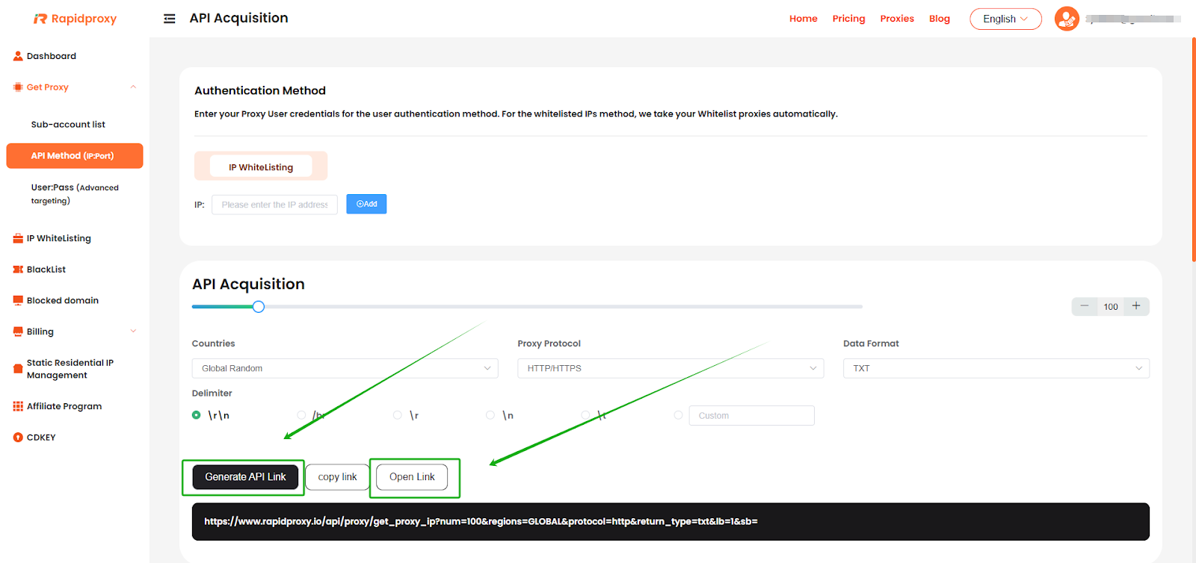Click the generated API URL text
The height and width of the screenshot is (563, 1196).
point(481,521)
